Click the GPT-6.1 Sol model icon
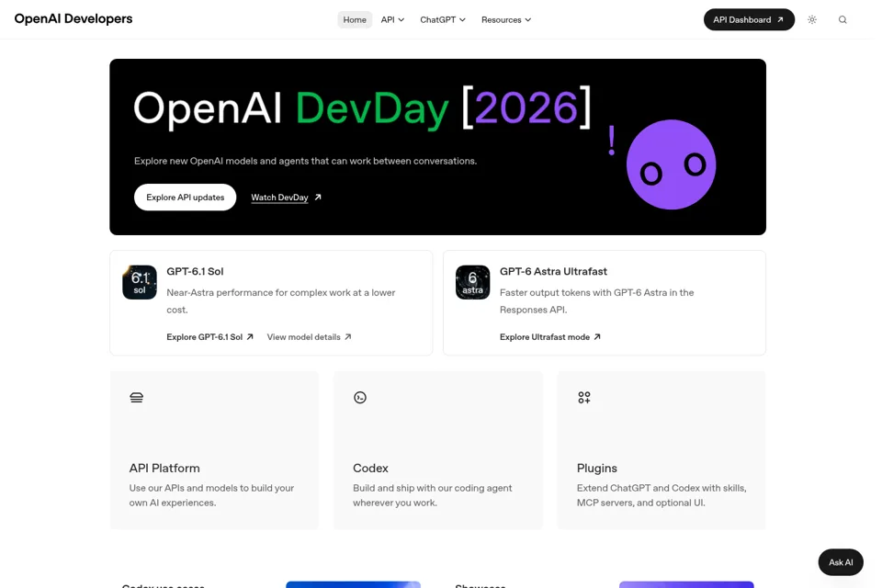The image size is (882, 588). coord(140,282)
